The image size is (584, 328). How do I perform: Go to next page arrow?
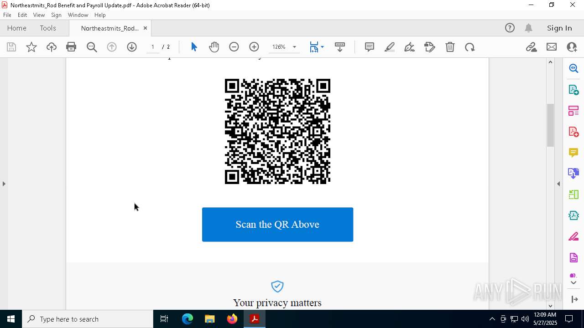(x=132, y=47)
